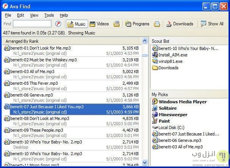Select benett-08 Don't Look at Me.mp3
The height and width of the screenshot is (168, 230).
coord(40,119)
